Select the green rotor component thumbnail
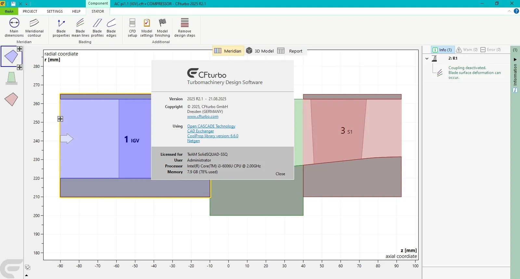The width and height of the screenshot is (520, 279). (x=11, y=78)
